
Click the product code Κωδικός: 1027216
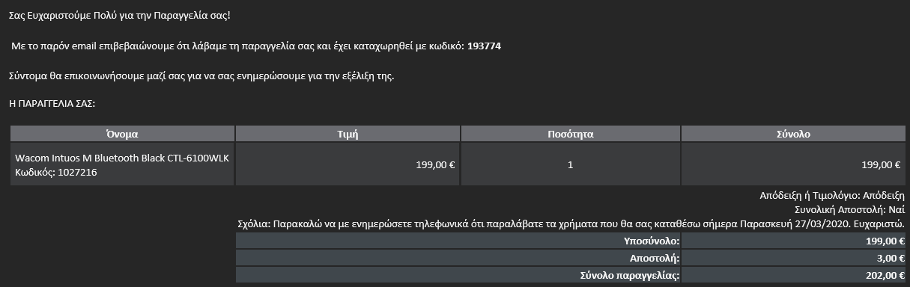[x=56, y=173]
